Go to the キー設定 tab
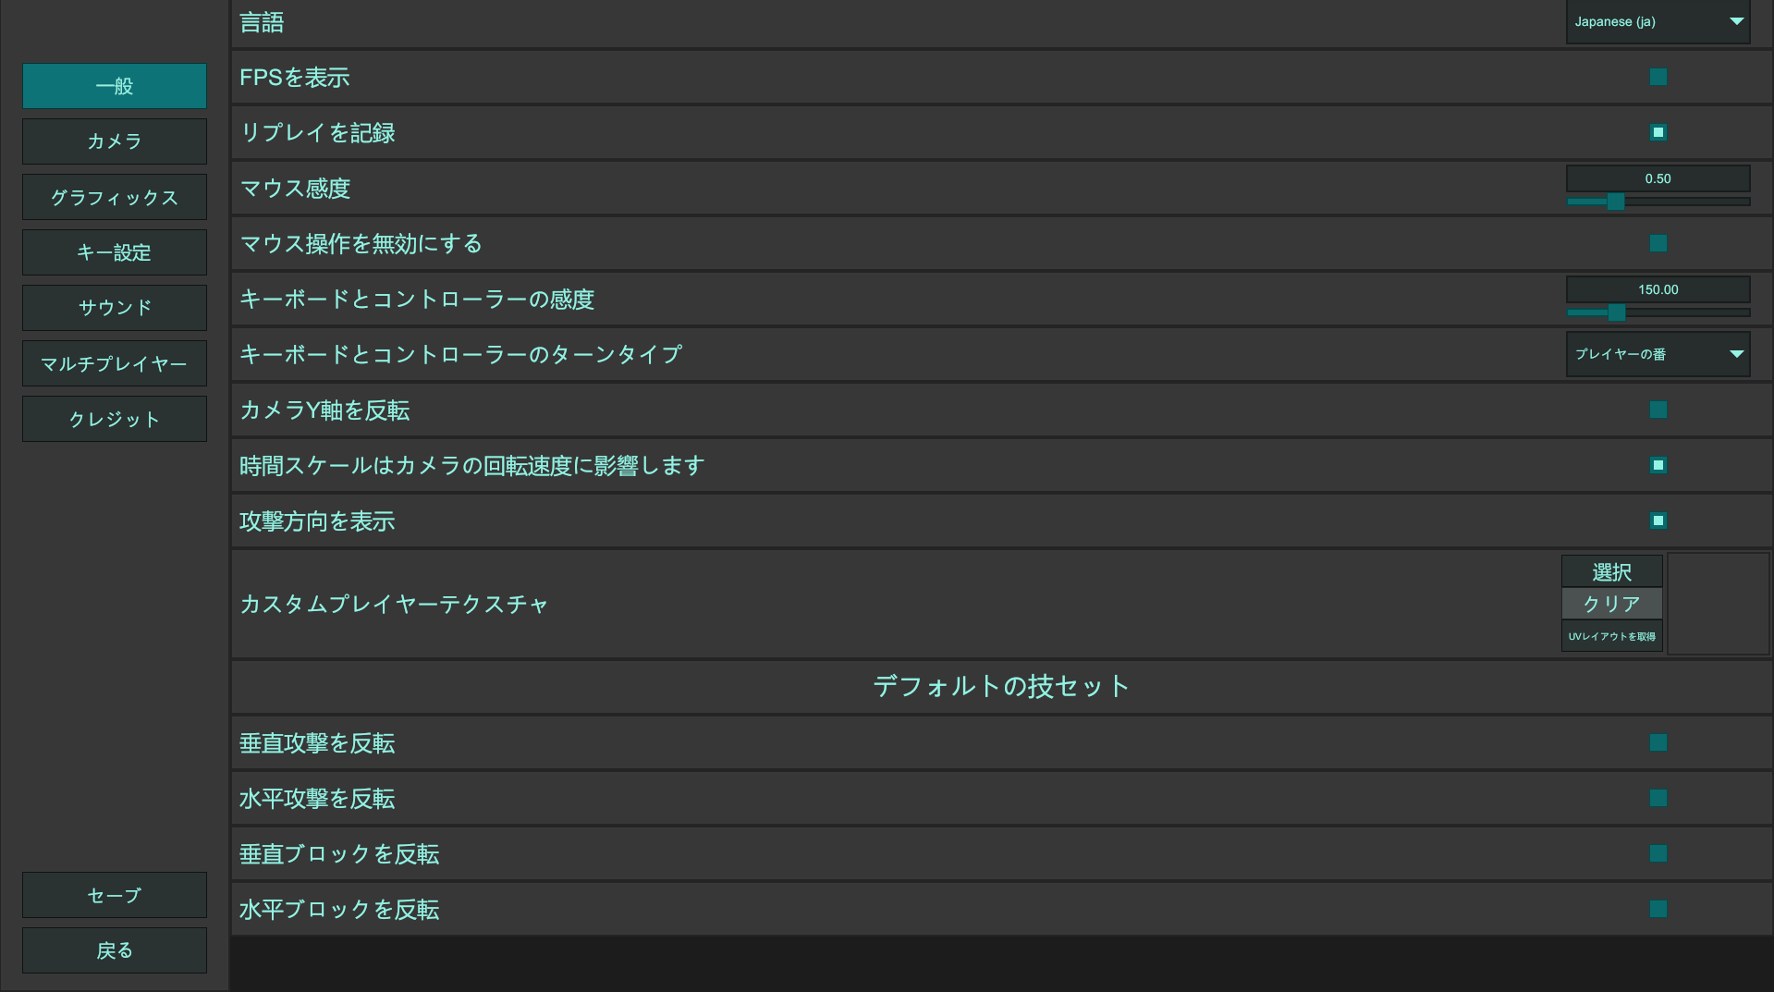Viewport: 1774px width, 992px height. pos(115,252)
